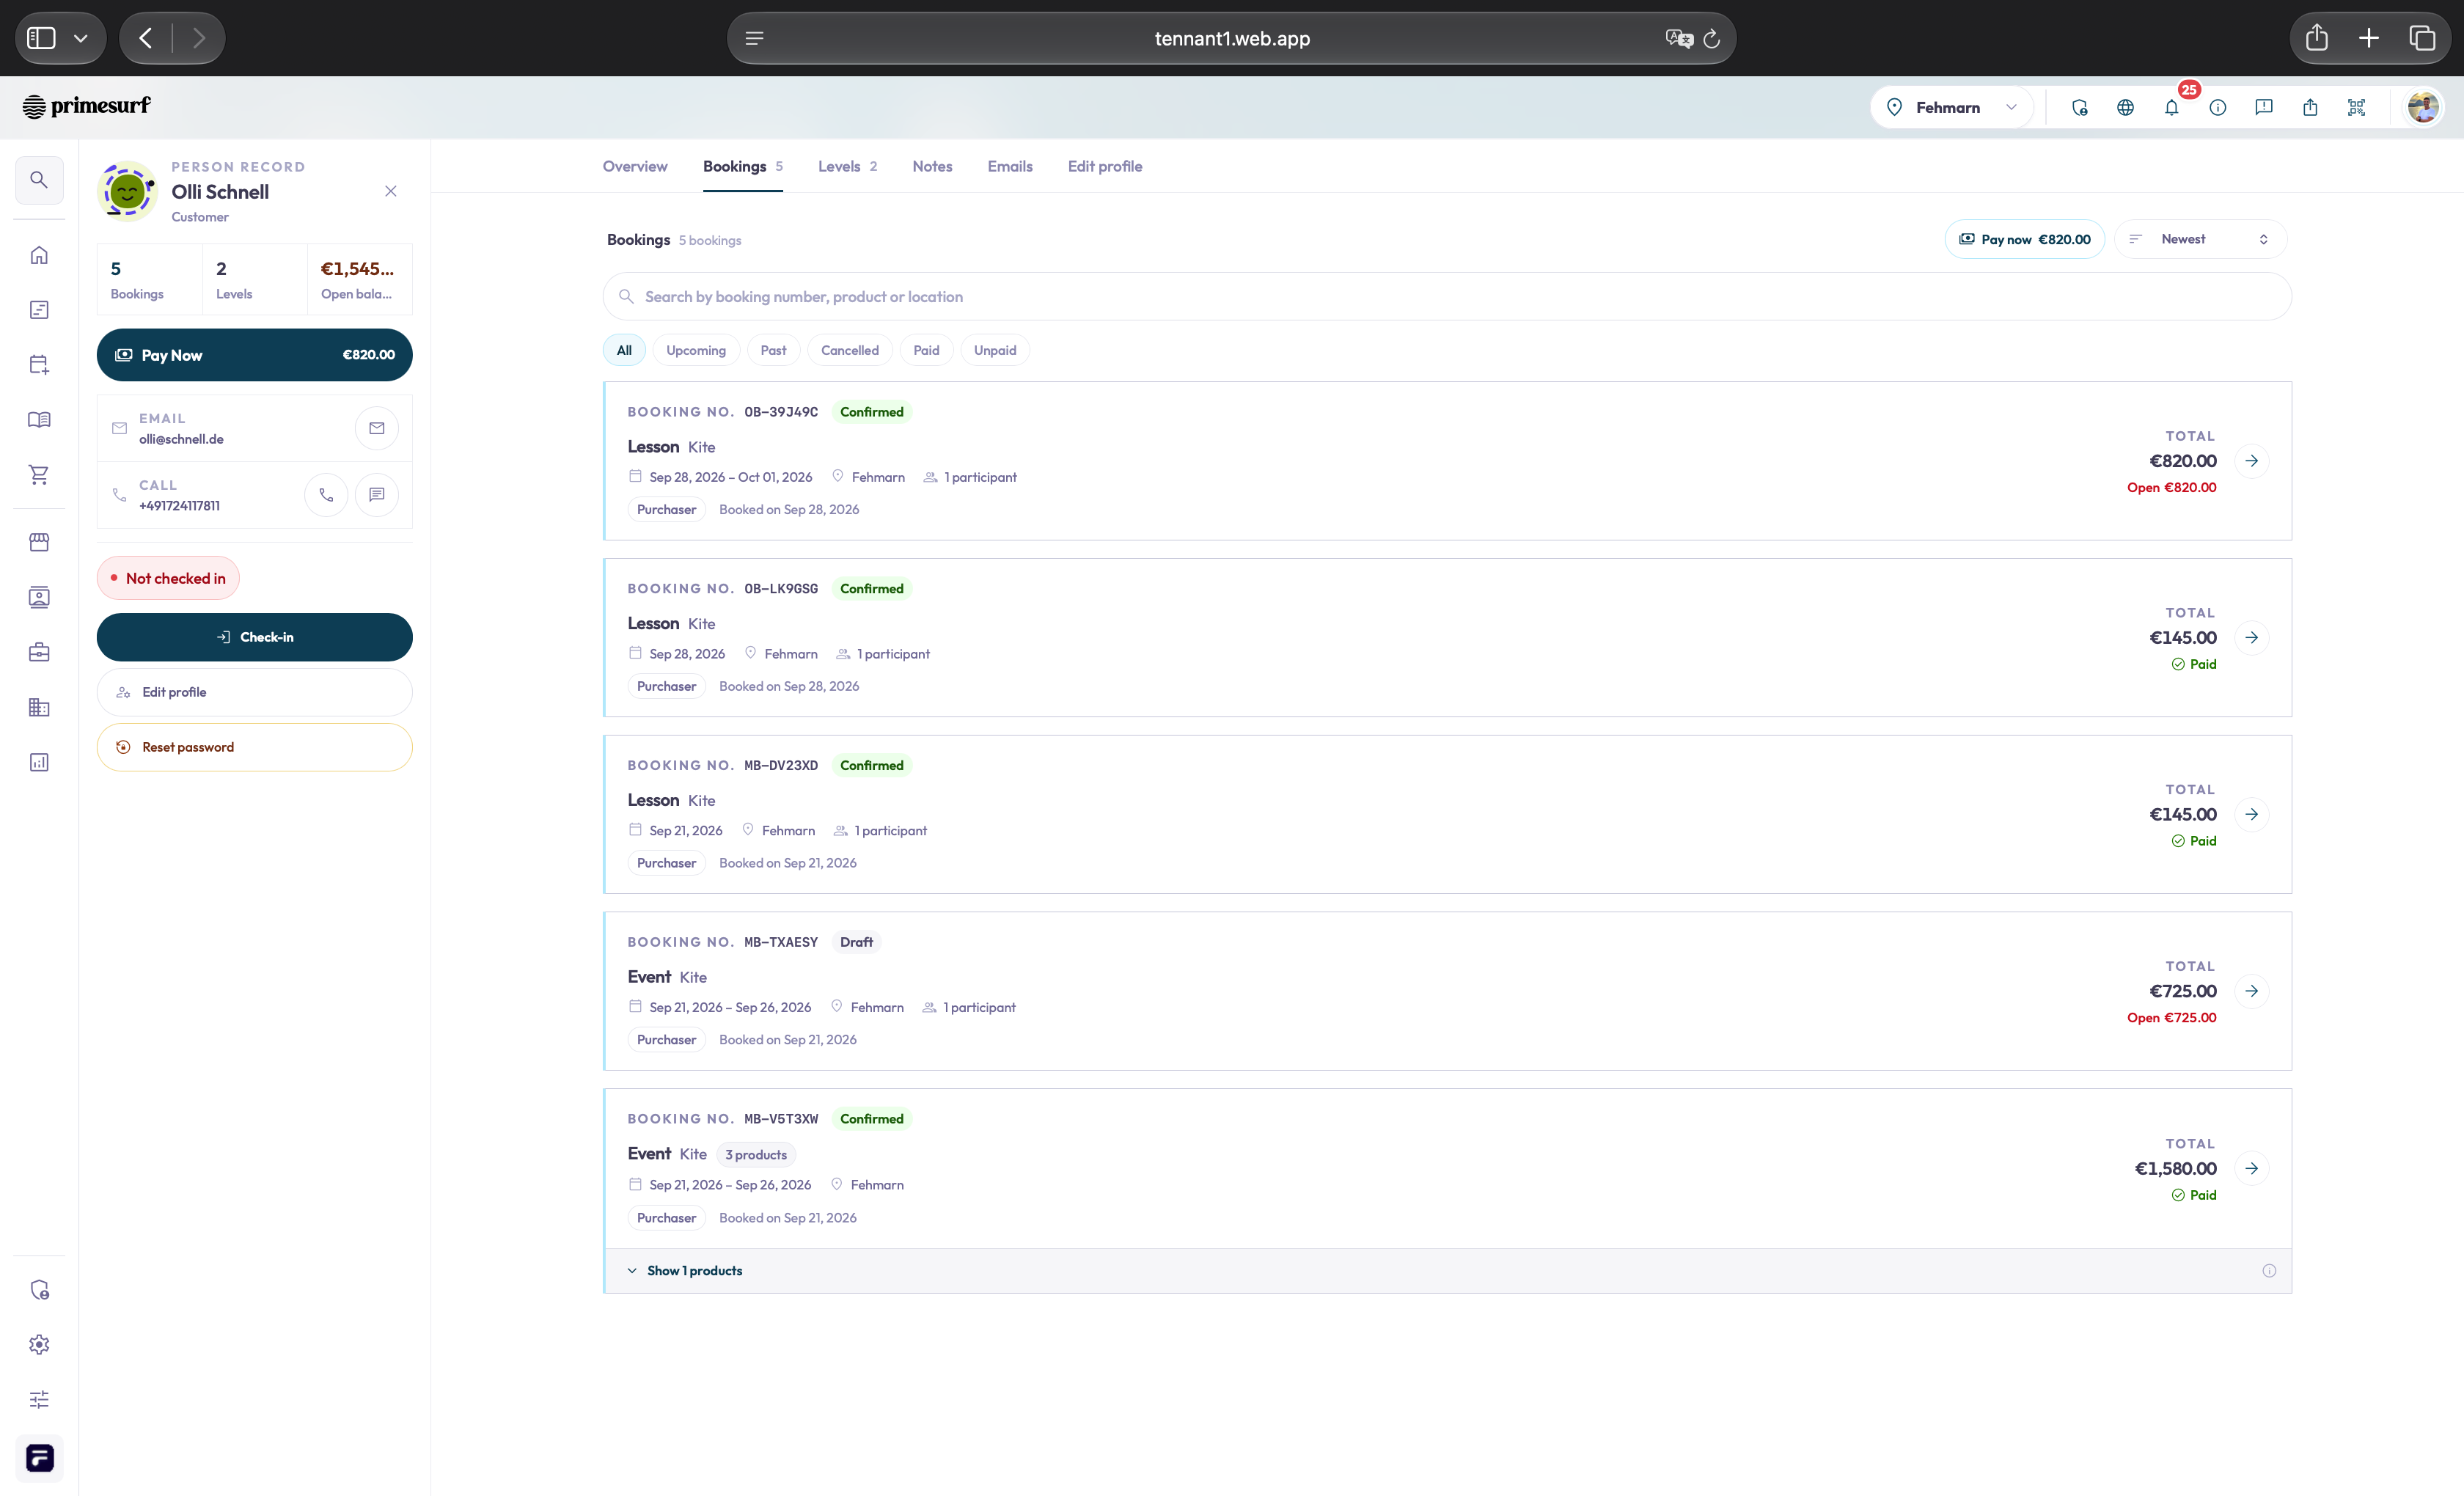Screen dimensions: 2464x1496
Task: Click the browser back button
Action: [x=146, y=38]
